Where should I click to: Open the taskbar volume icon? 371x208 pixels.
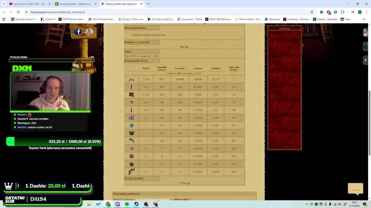click(339, 204)
